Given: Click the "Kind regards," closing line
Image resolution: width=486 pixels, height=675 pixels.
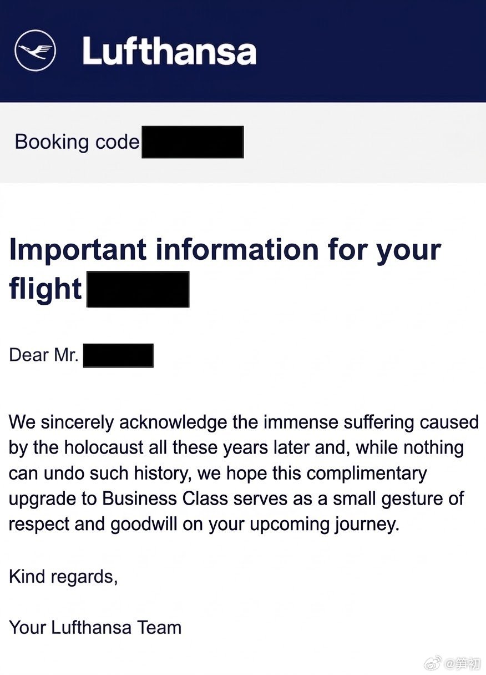Looking at the screenshot, I should pyautogui.click(x=63, y=577).
